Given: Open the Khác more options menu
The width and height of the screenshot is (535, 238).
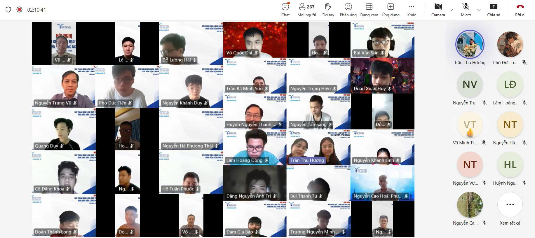Looking at the screenshot, I should pyautogui.click(x=411, y=10).
